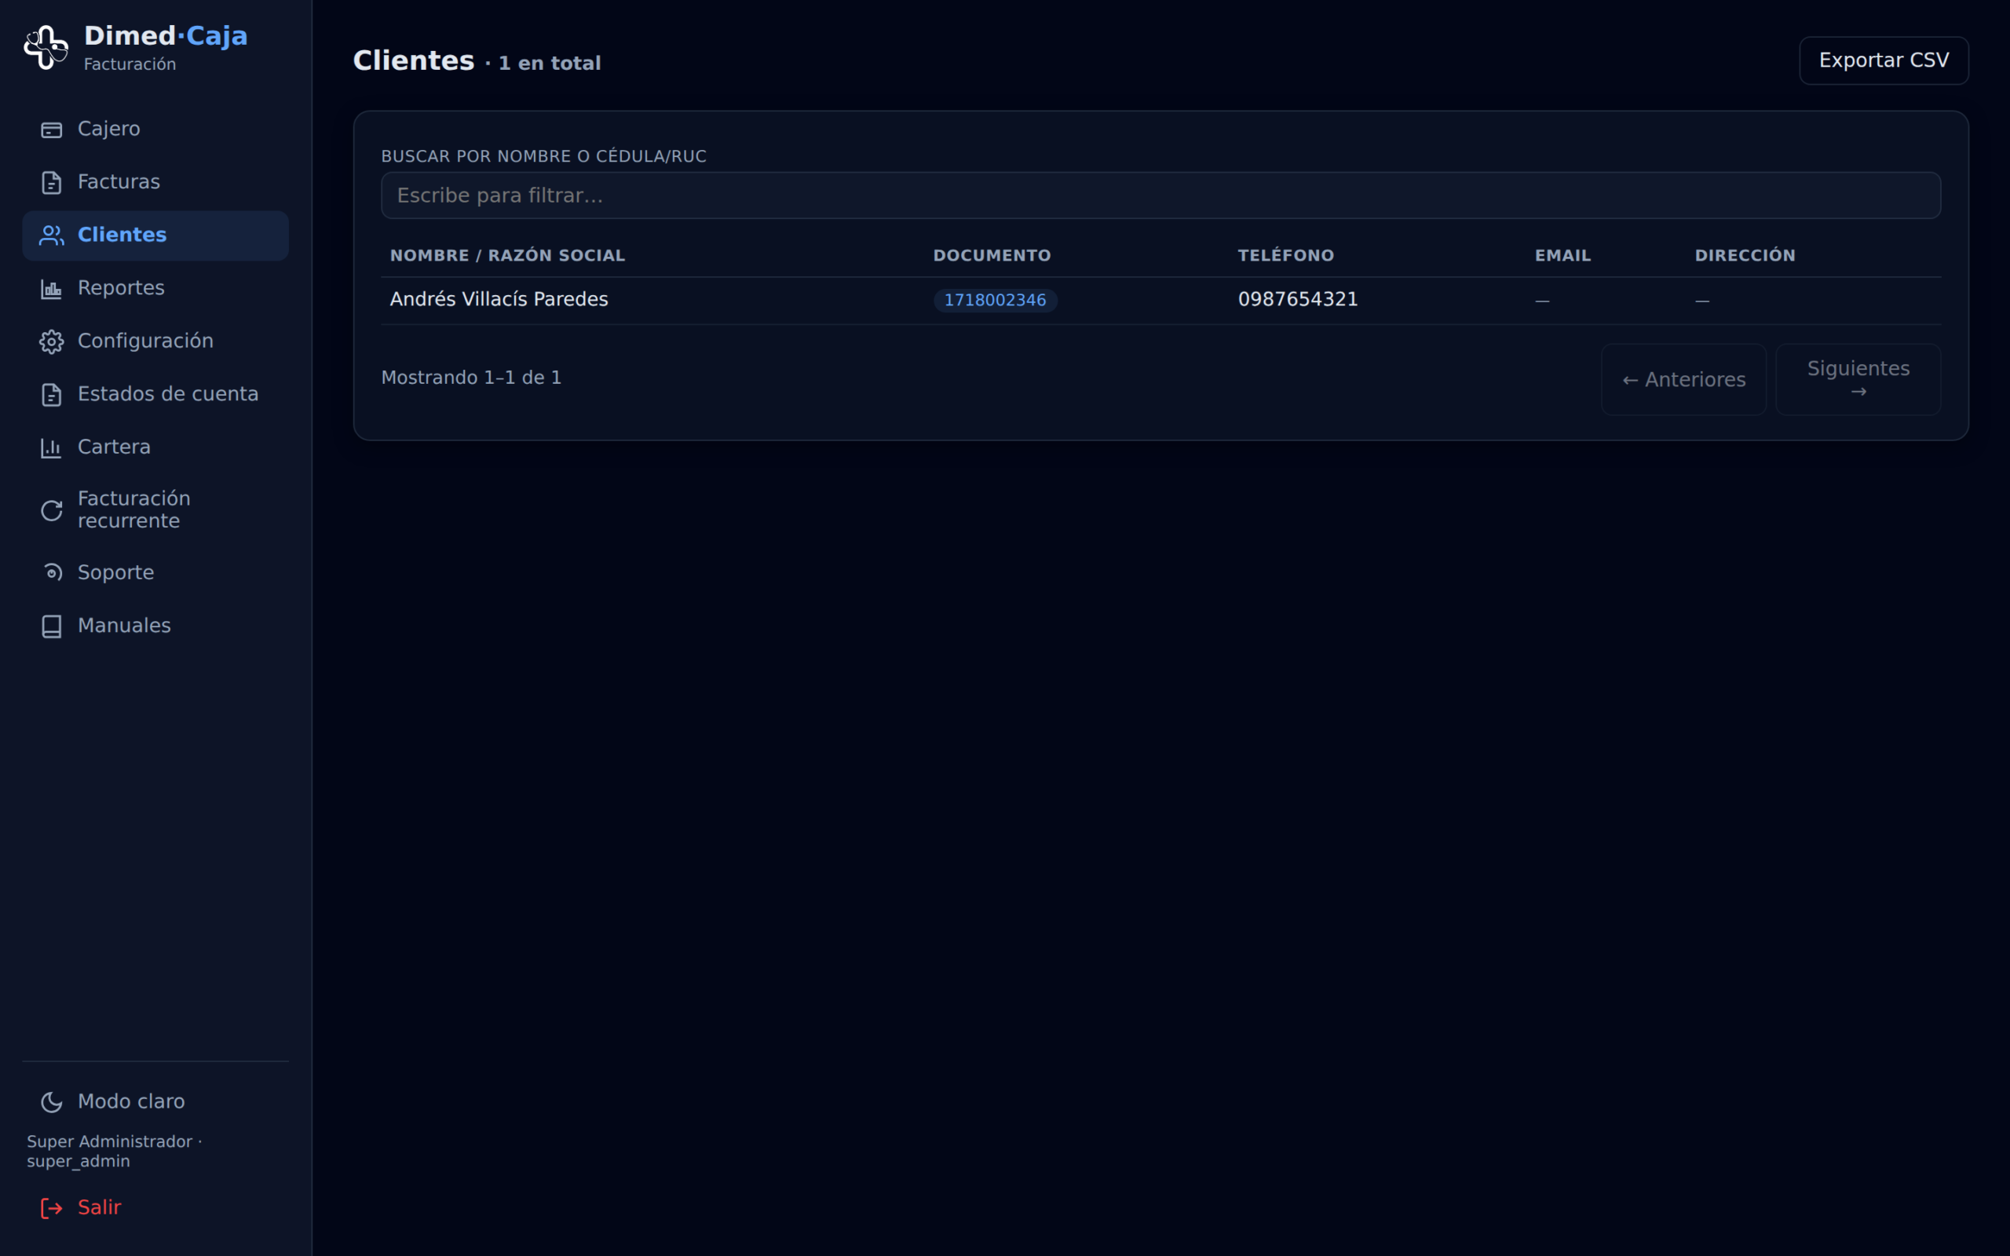Click the Anteriores pagination button
The width and height of the screenshot is (2010, 1256).
click(1683, 380)
